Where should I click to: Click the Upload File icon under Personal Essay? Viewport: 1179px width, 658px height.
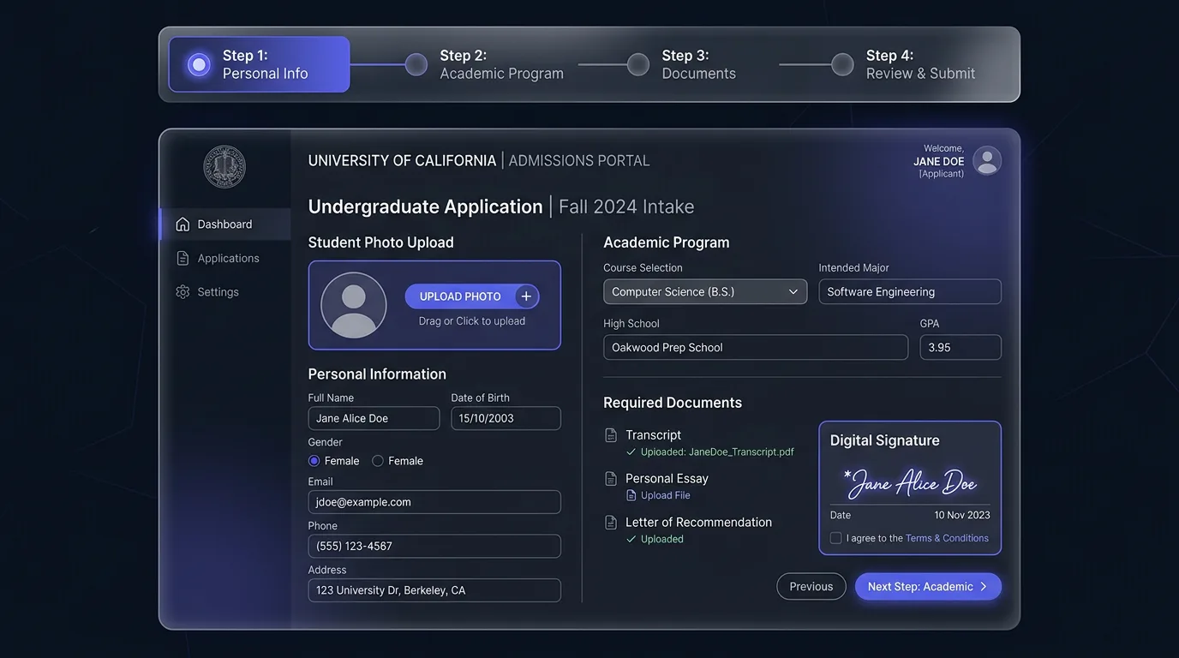pyautogui.click(x=631, y=494)
